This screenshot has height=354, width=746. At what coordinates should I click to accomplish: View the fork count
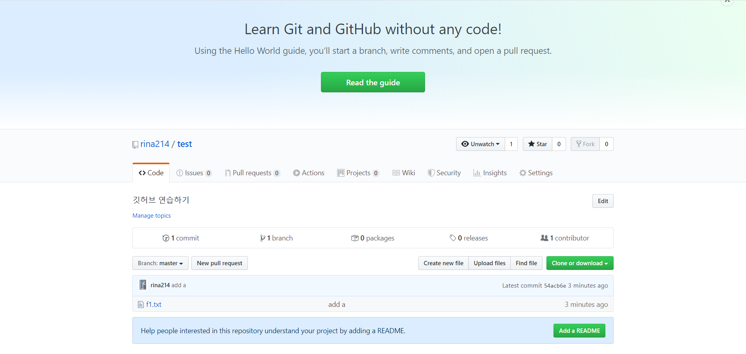click(607, 144)
